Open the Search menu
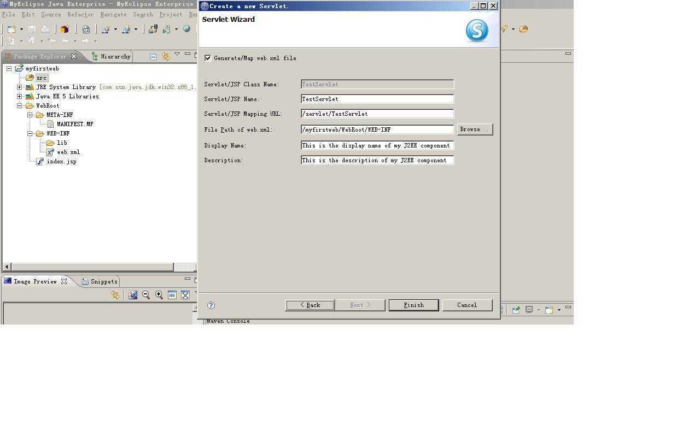Image resolution: width=700 pixels, height=437 pixels. click(x=143, y=15)
